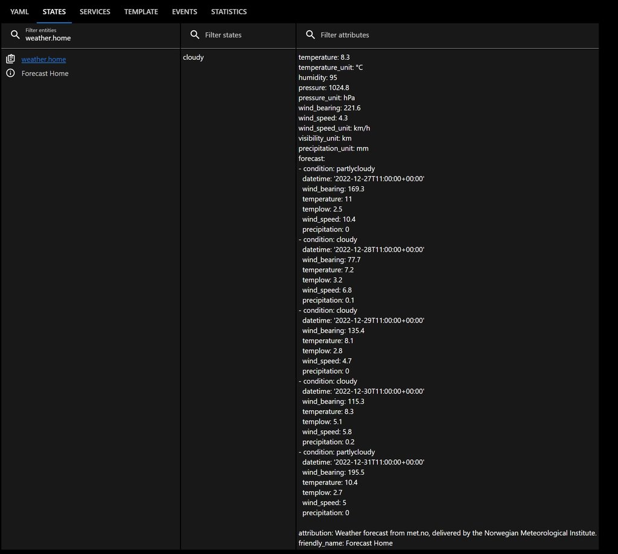Click datetime '2022-12-27T11:00:00+00:00'

363,179
